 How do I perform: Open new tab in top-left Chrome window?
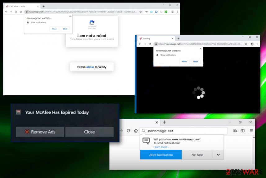(x=43, y=7)
